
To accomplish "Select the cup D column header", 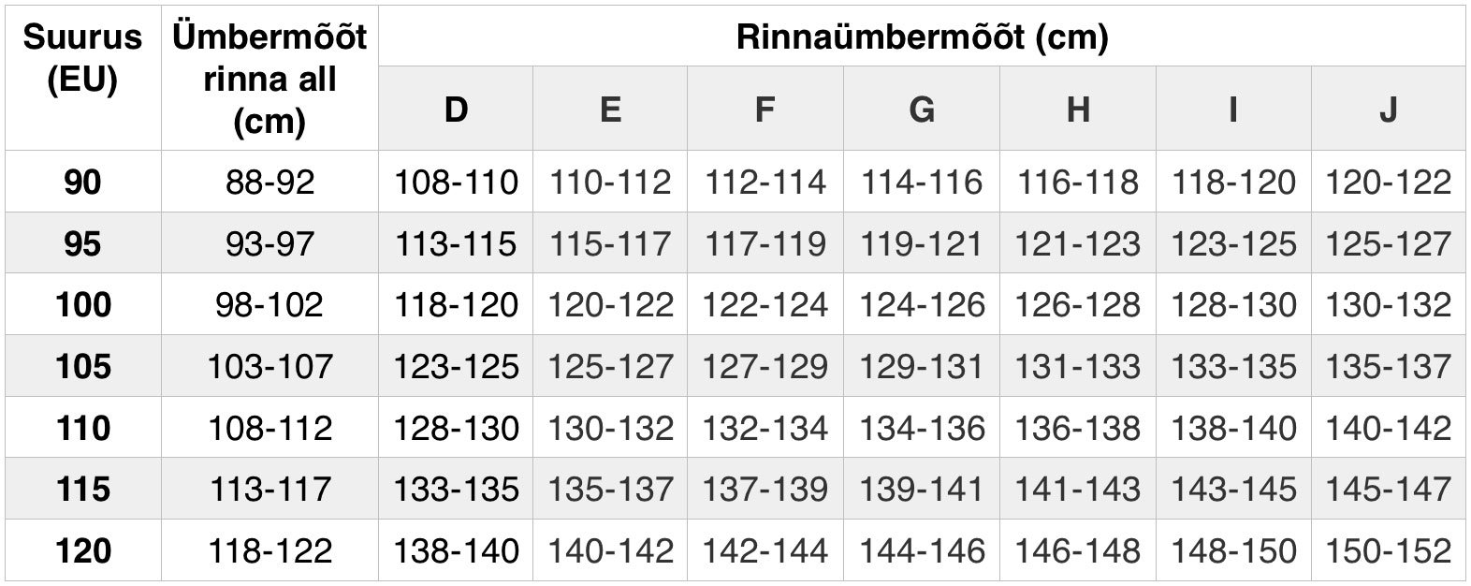I will pyautogui.click(x=456, y=110).
